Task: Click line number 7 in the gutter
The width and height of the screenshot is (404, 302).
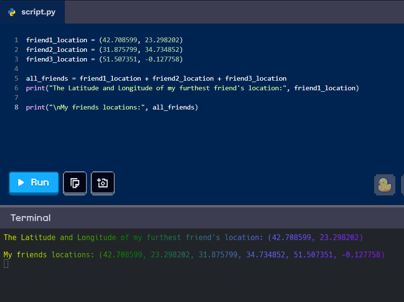Action: (16, 97)
